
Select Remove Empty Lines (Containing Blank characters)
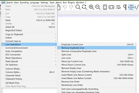pos(97,72)
